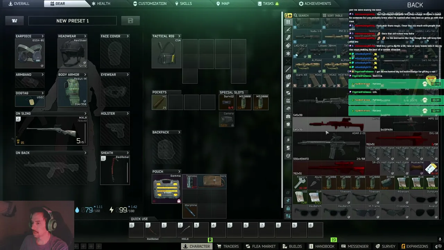Expand the On Sling slot arrow

click(85, 114)
